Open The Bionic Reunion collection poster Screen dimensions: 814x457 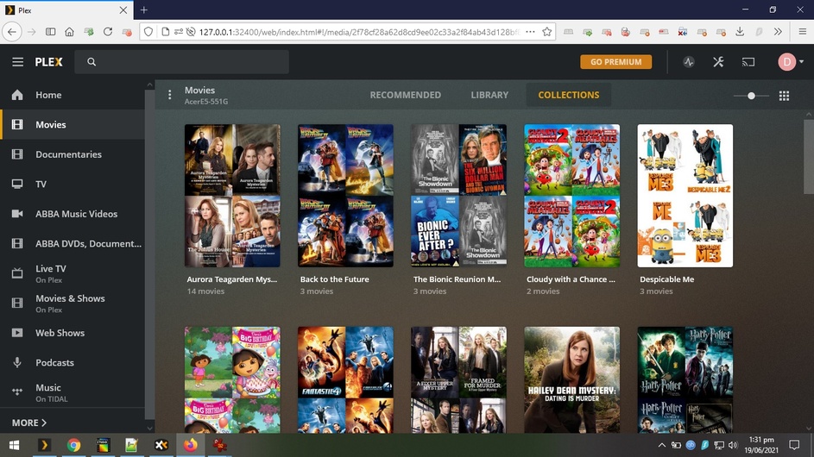click(x=458, y=196)
